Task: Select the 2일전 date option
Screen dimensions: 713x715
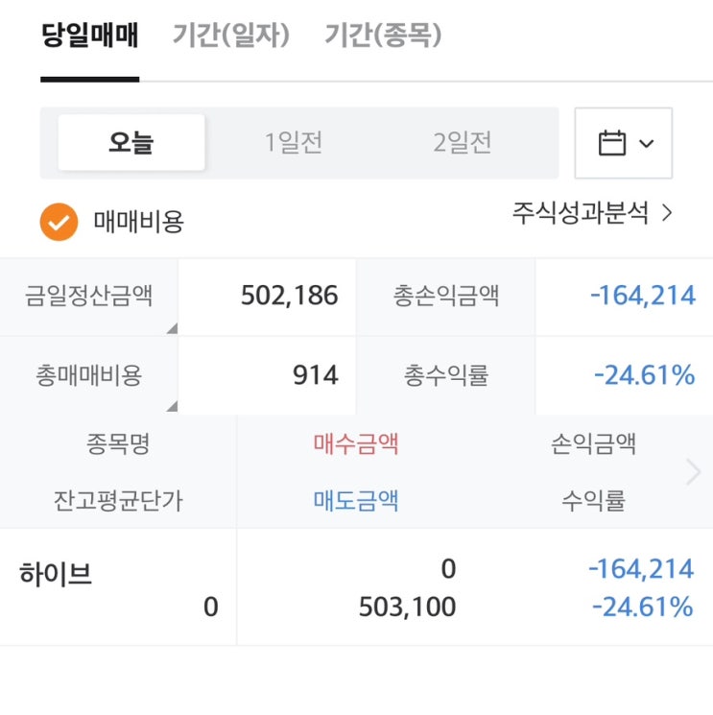Action: coord(463,143)
